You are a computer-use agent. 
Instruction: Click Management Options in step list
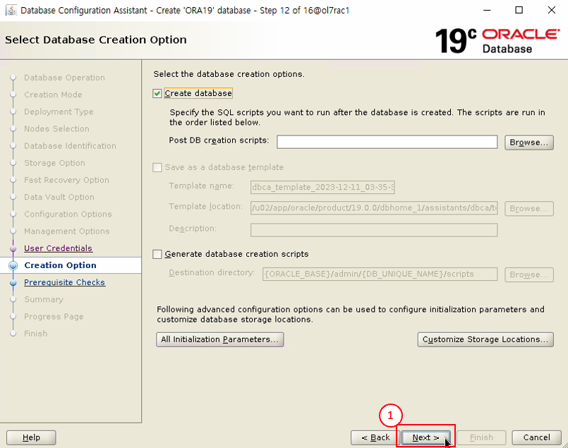[66, 231]
